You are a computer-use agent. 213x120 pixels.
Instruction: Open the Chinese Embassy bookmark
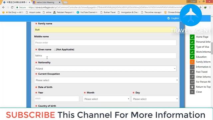pyautogui.click(x=172, y=12)
